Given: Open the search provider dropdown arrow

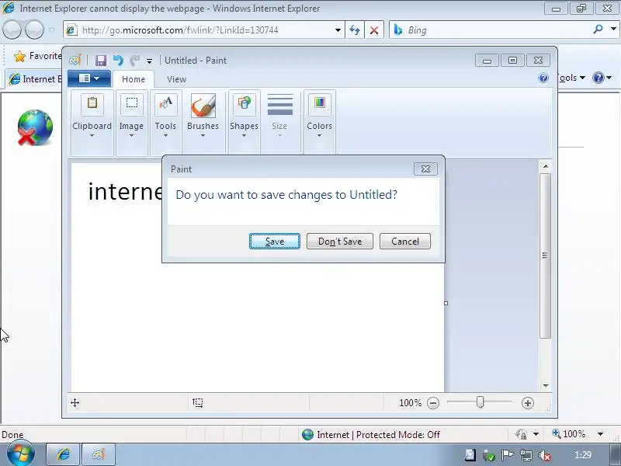Looking at the screenshot, I should click(613, 30).
